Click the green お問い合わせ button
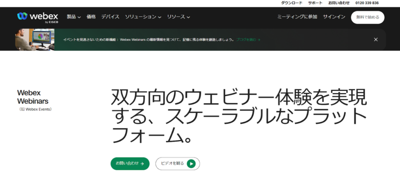400x184 pixels. pyautogui.click(x=130, y=164)
